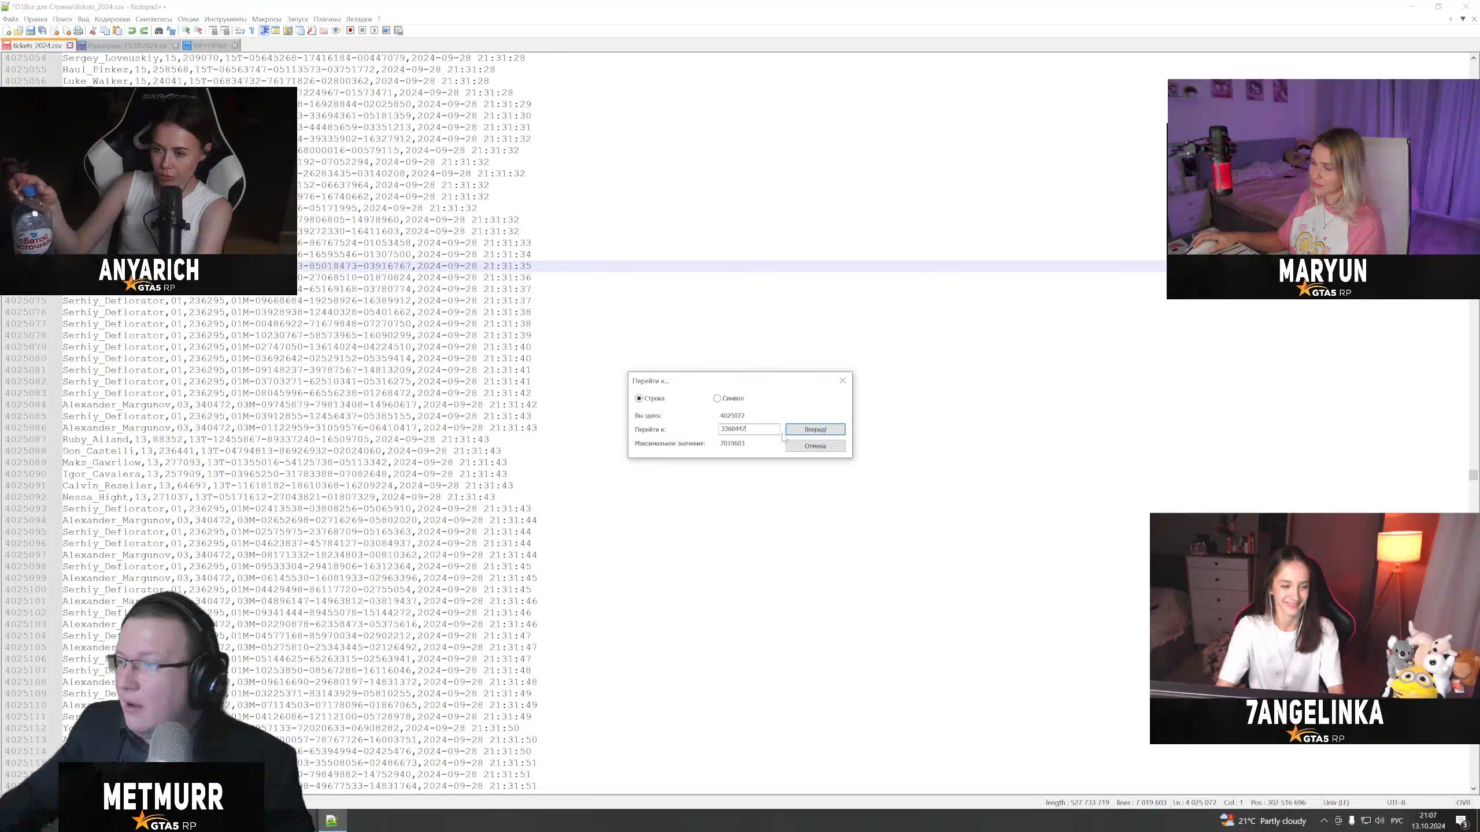
Task: Click the microphone tray icon
Action: tap(1352, 820)
